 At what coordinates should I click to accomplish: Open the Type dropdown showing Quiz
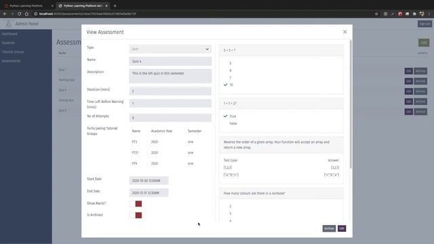pos(170,49)
